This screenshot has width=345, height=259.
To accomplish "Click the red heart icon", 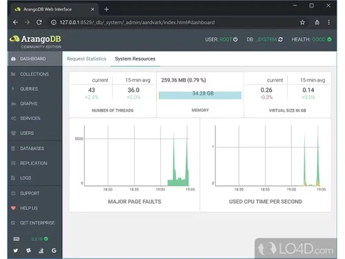I will click(x=13, y=208).
